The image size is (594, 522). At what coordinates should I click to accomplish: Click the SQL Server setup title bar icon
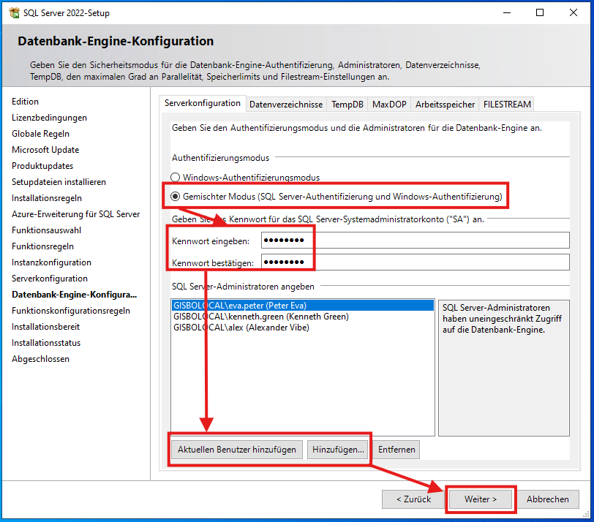tap(14, 12)
